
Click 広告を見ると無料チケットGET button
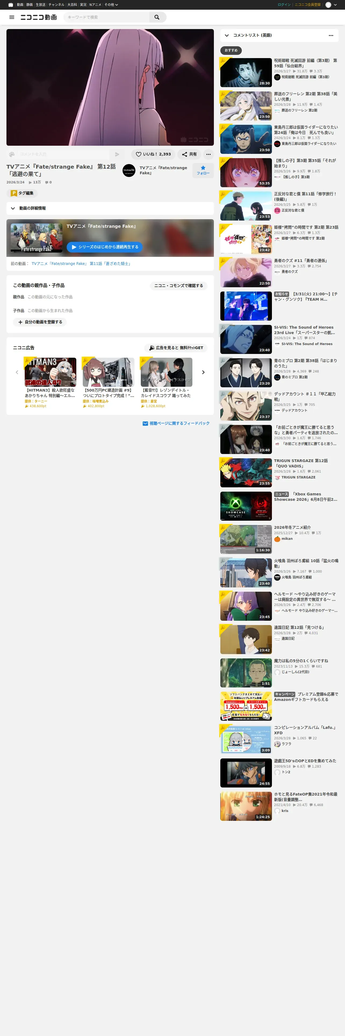[176, 348]
